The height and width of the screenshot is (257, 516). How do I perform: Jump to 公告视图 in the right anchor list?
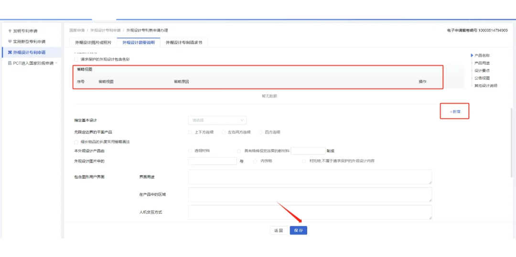pos(482,78)
